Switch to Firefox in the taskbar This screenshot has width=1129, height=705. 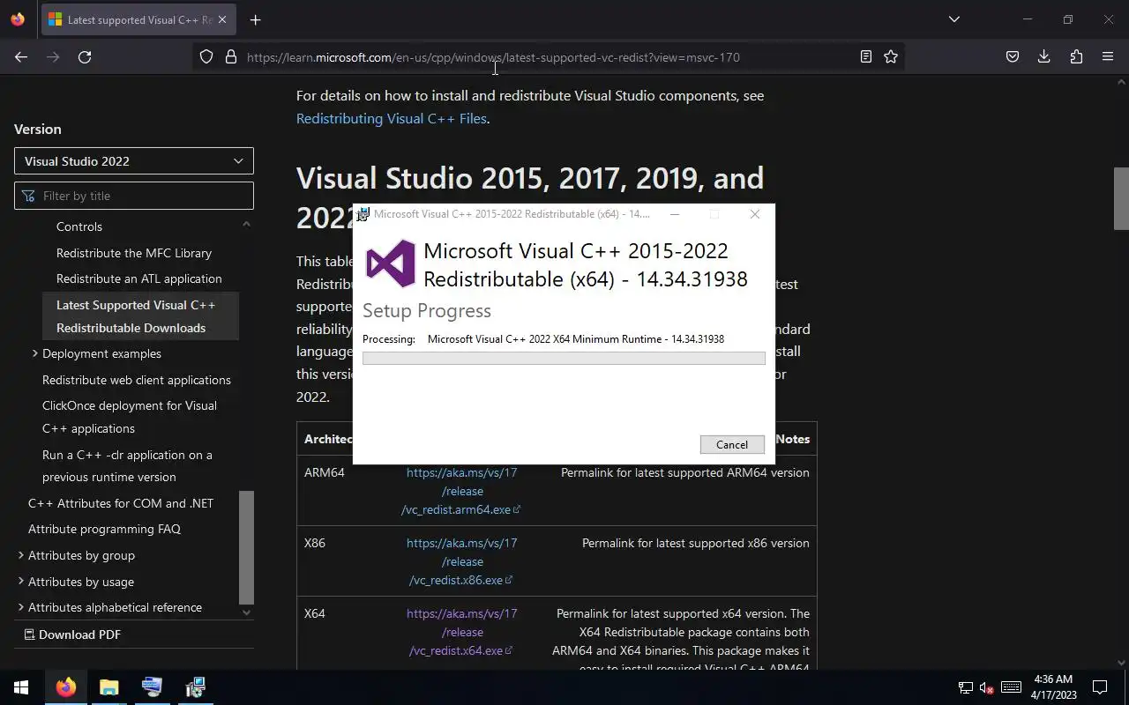(x=65, y=687)
